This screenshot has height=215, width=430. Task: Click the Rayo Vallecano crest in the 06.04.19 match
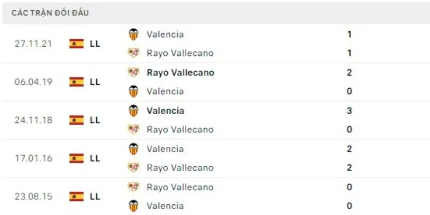pyautogui.click(x=133, y=73)
